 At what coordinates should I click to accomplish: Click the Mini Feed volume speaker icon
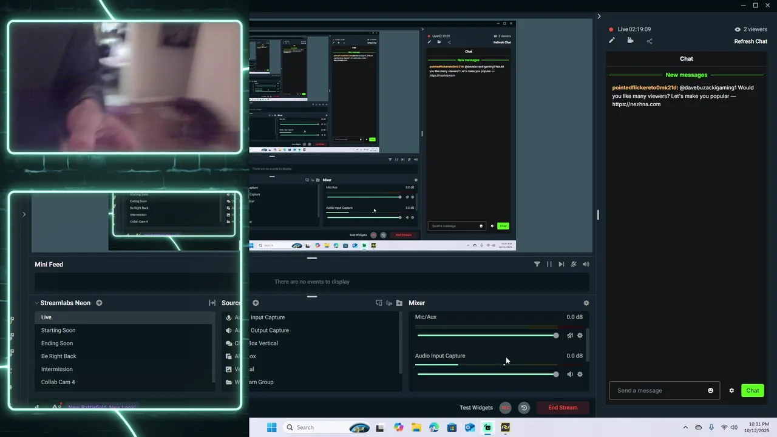586,265
